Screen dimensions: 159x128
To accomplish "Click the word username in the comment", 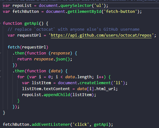I will (130, 29).
